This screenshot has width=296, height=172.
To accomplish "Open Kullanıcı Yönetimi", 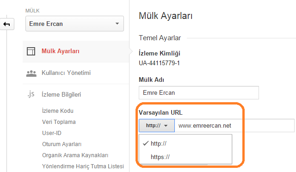I will pyautogui.click(x=66, y=73).
